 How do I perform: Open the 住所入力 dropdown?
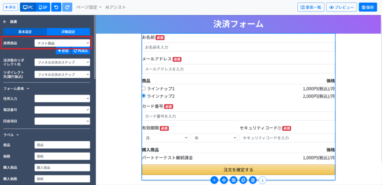click(62, 98)
